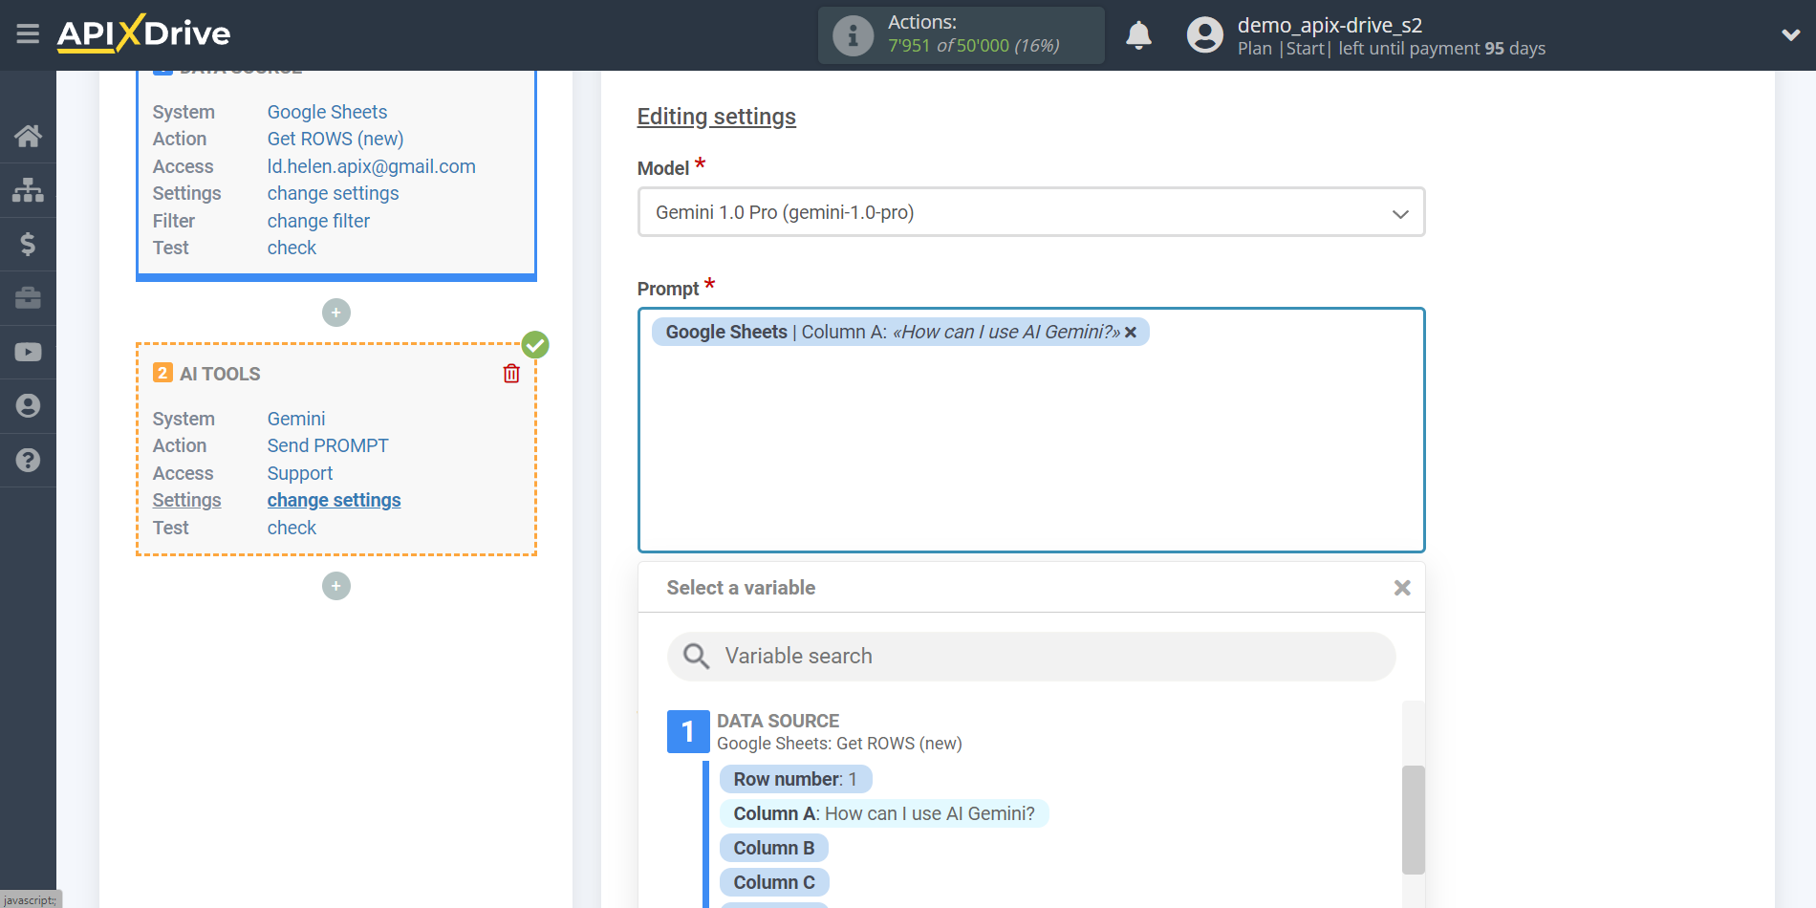Viewport: 1816px width, 908px height.
Task: Click demo_apix-drive_s2 account name
Action: tap(1330, 25)
